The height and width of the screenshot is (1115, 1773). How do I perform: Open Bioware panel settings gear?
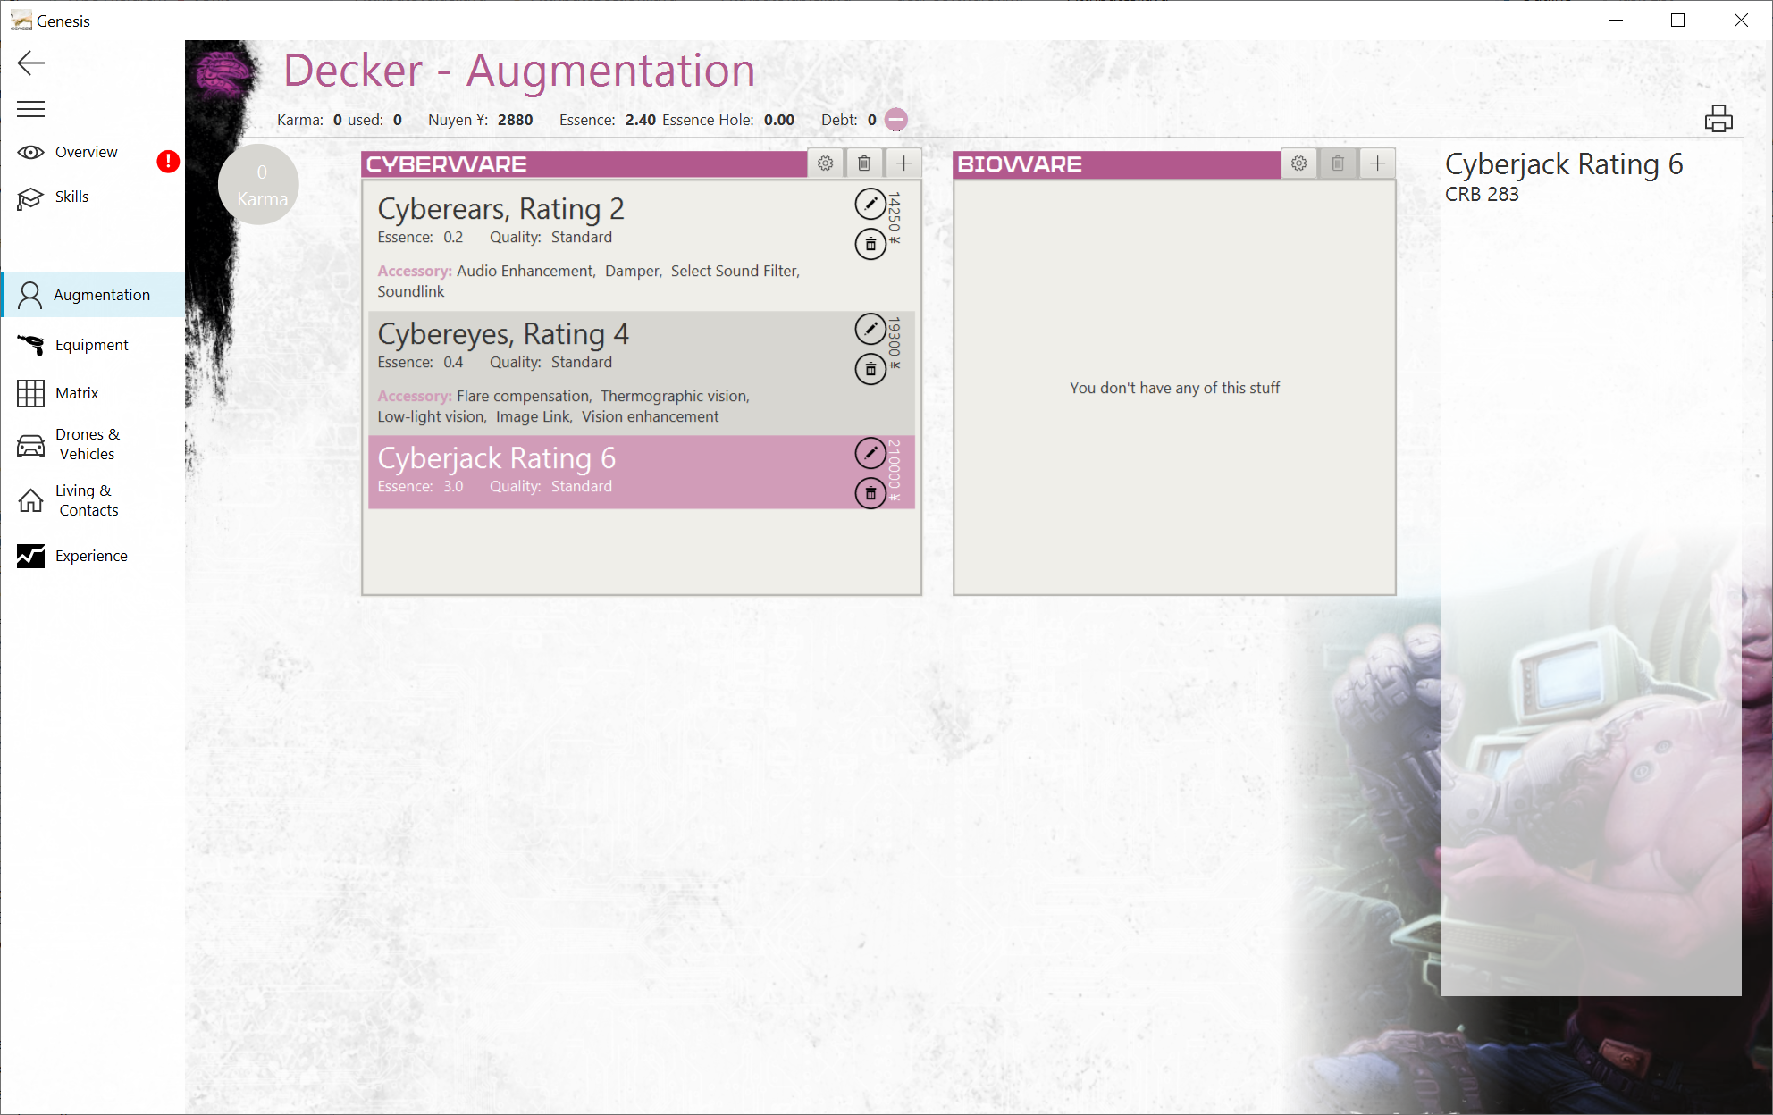tap(1298, 163)
